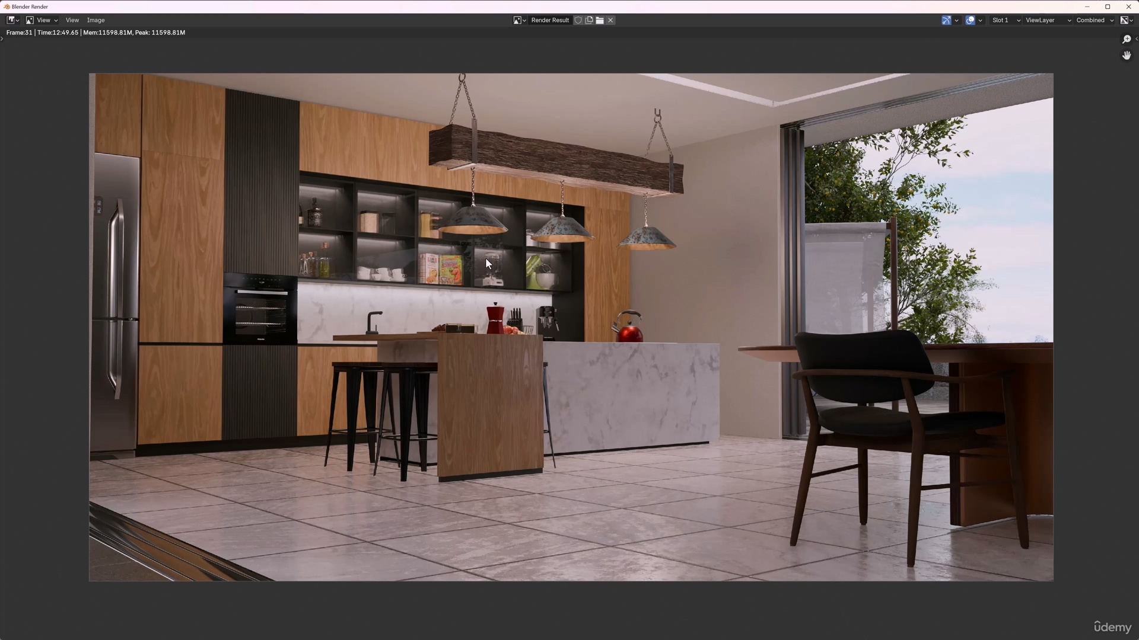The width and height of the screenshot is (1139, 640).
Task: Unlink Render Result with X icon
Action: click(610, 20)
